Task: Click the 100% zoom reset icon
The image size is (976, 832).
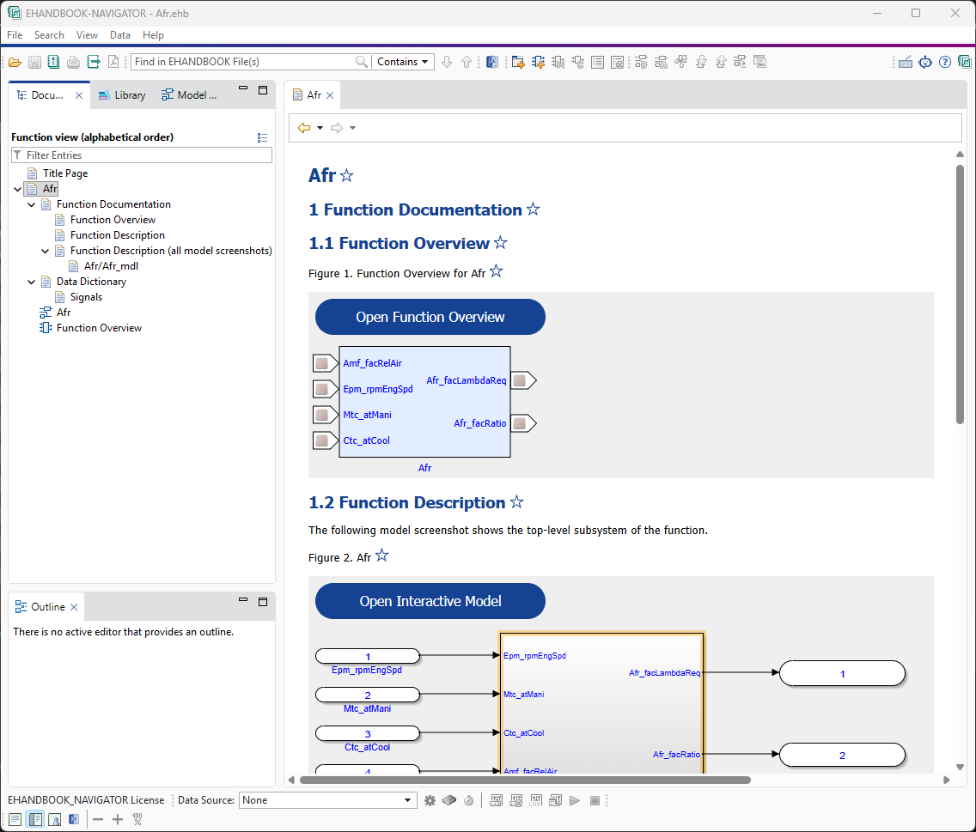Action: (137, 820)
